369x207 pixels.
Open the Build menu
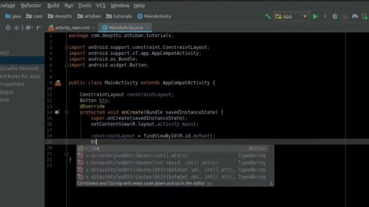(x=53, y=5)
